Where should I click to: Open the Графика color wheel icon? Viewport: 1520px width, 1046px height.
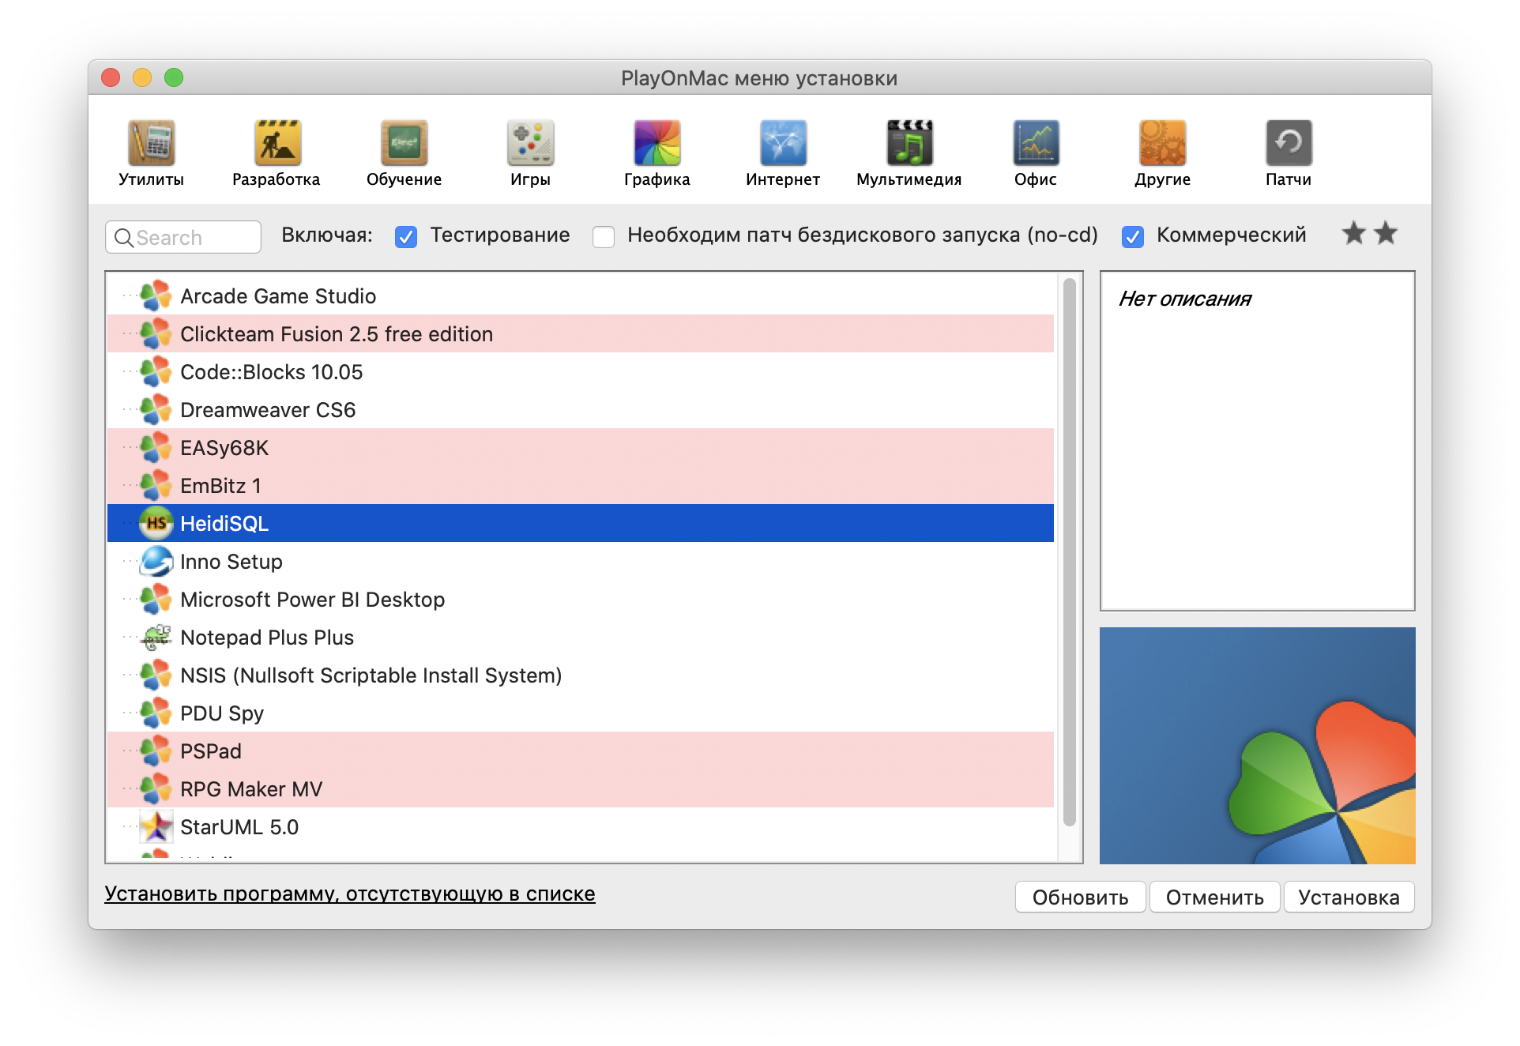[x=657, y=144]
